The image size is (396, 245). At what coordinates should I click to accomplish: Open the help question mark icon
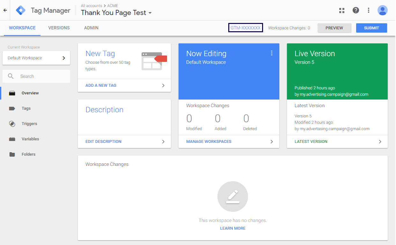point(356,10)
